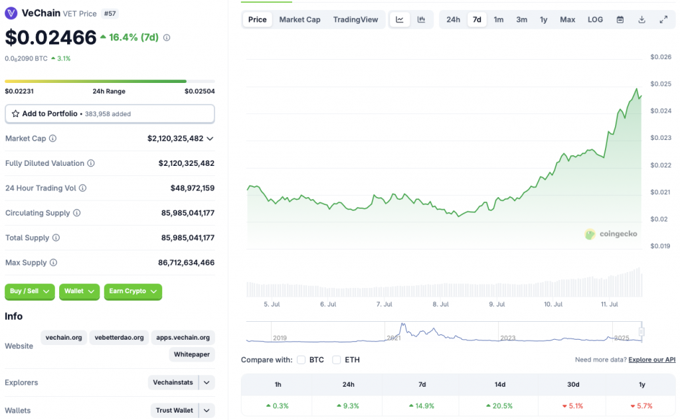
Task: Select the 3m time range
Action: tap(522, 19)
